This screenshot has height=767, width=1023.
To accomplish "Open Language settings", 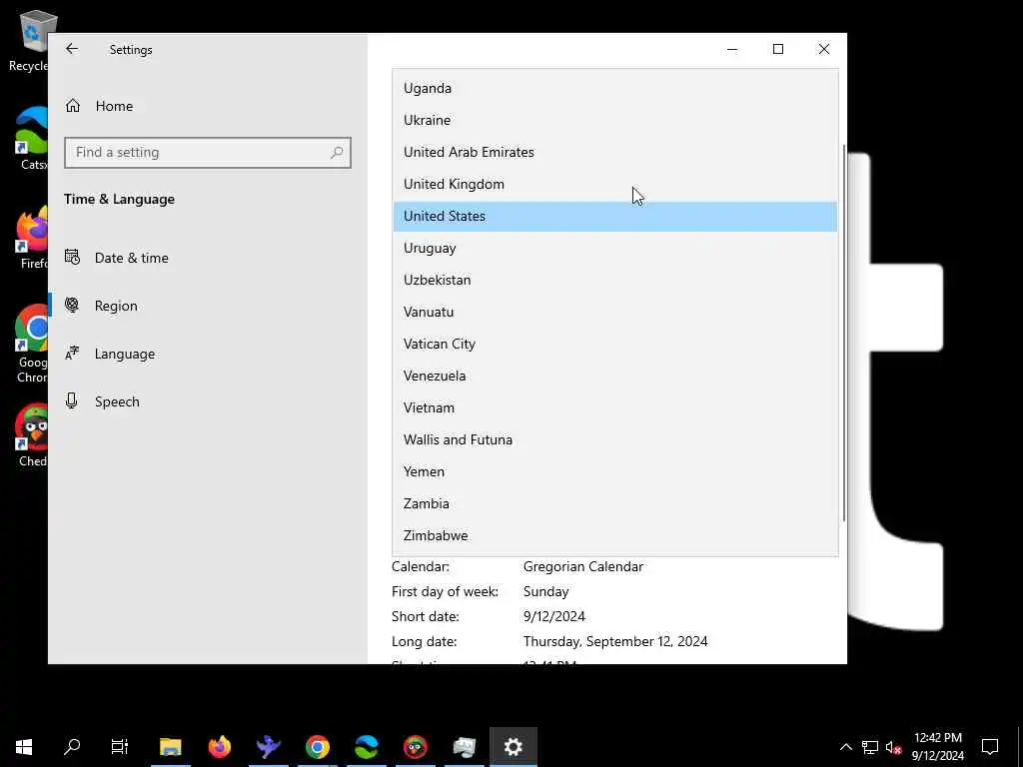I will pos(208,354).
